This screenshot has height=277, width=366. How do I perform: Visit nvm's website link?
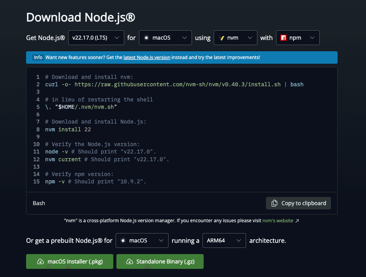coord(278,221)
